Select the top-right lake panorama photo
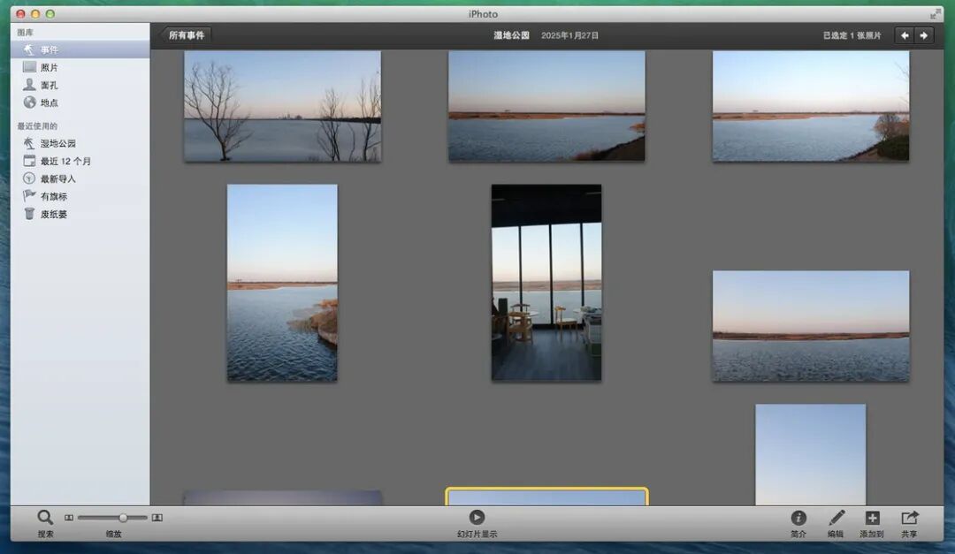Image resolution: width=955 pixels, height=554 pixels. pos(811,106)
